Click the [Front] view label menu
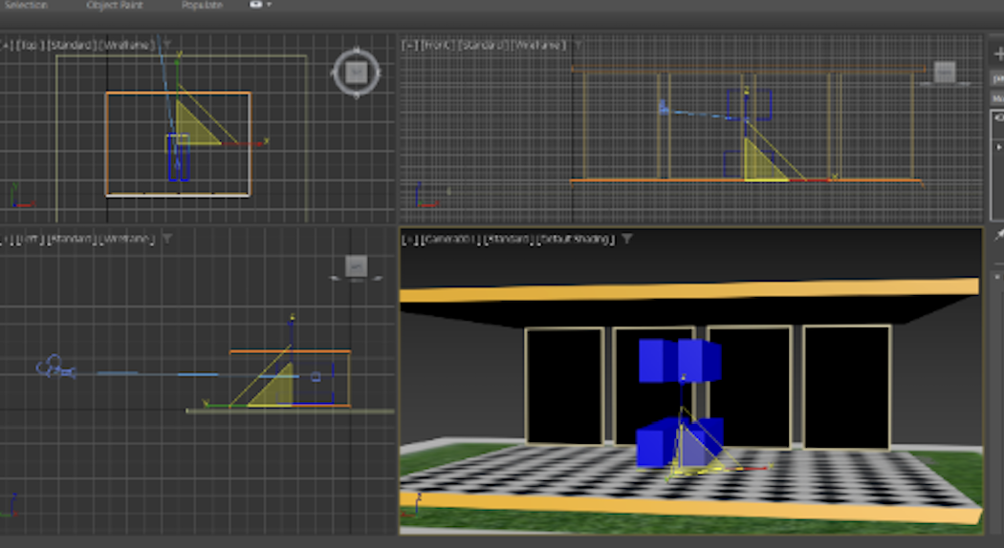This screenshot has height=548, width=1004. tap(438, 45)
